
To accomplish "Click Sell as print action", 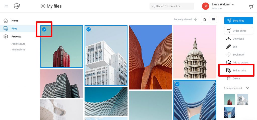I will point(239,71).
